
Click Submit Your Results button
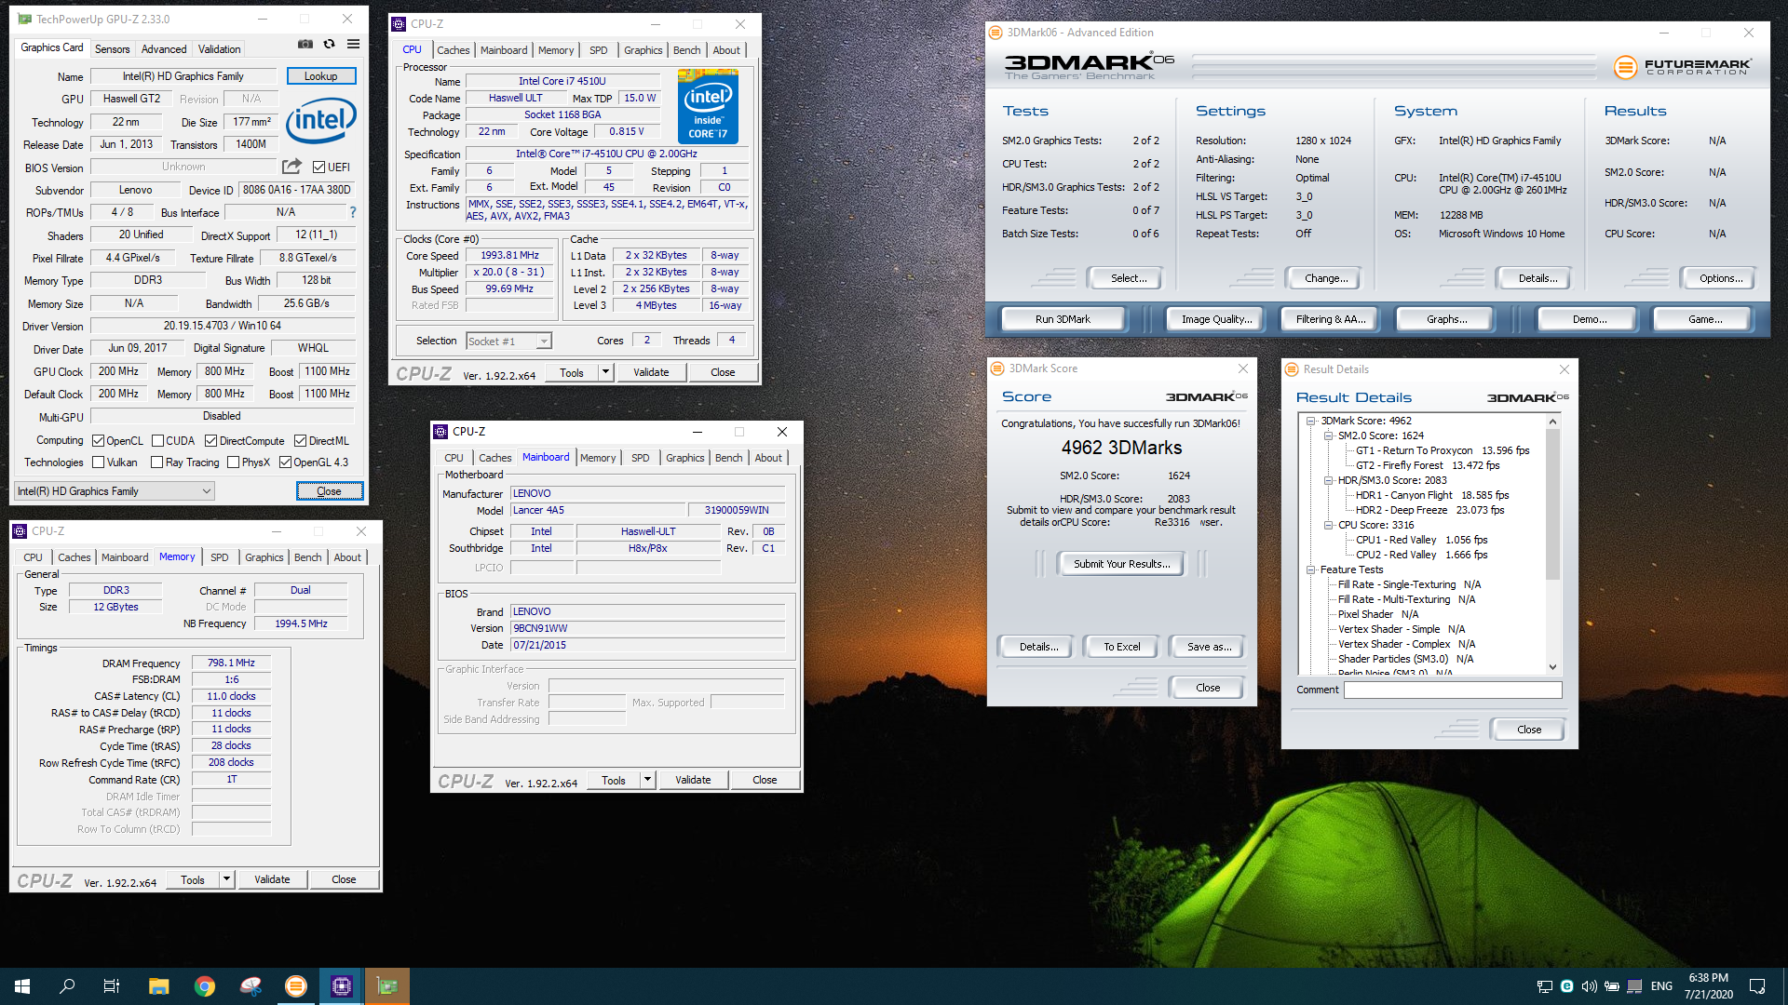coord(1121,564)
